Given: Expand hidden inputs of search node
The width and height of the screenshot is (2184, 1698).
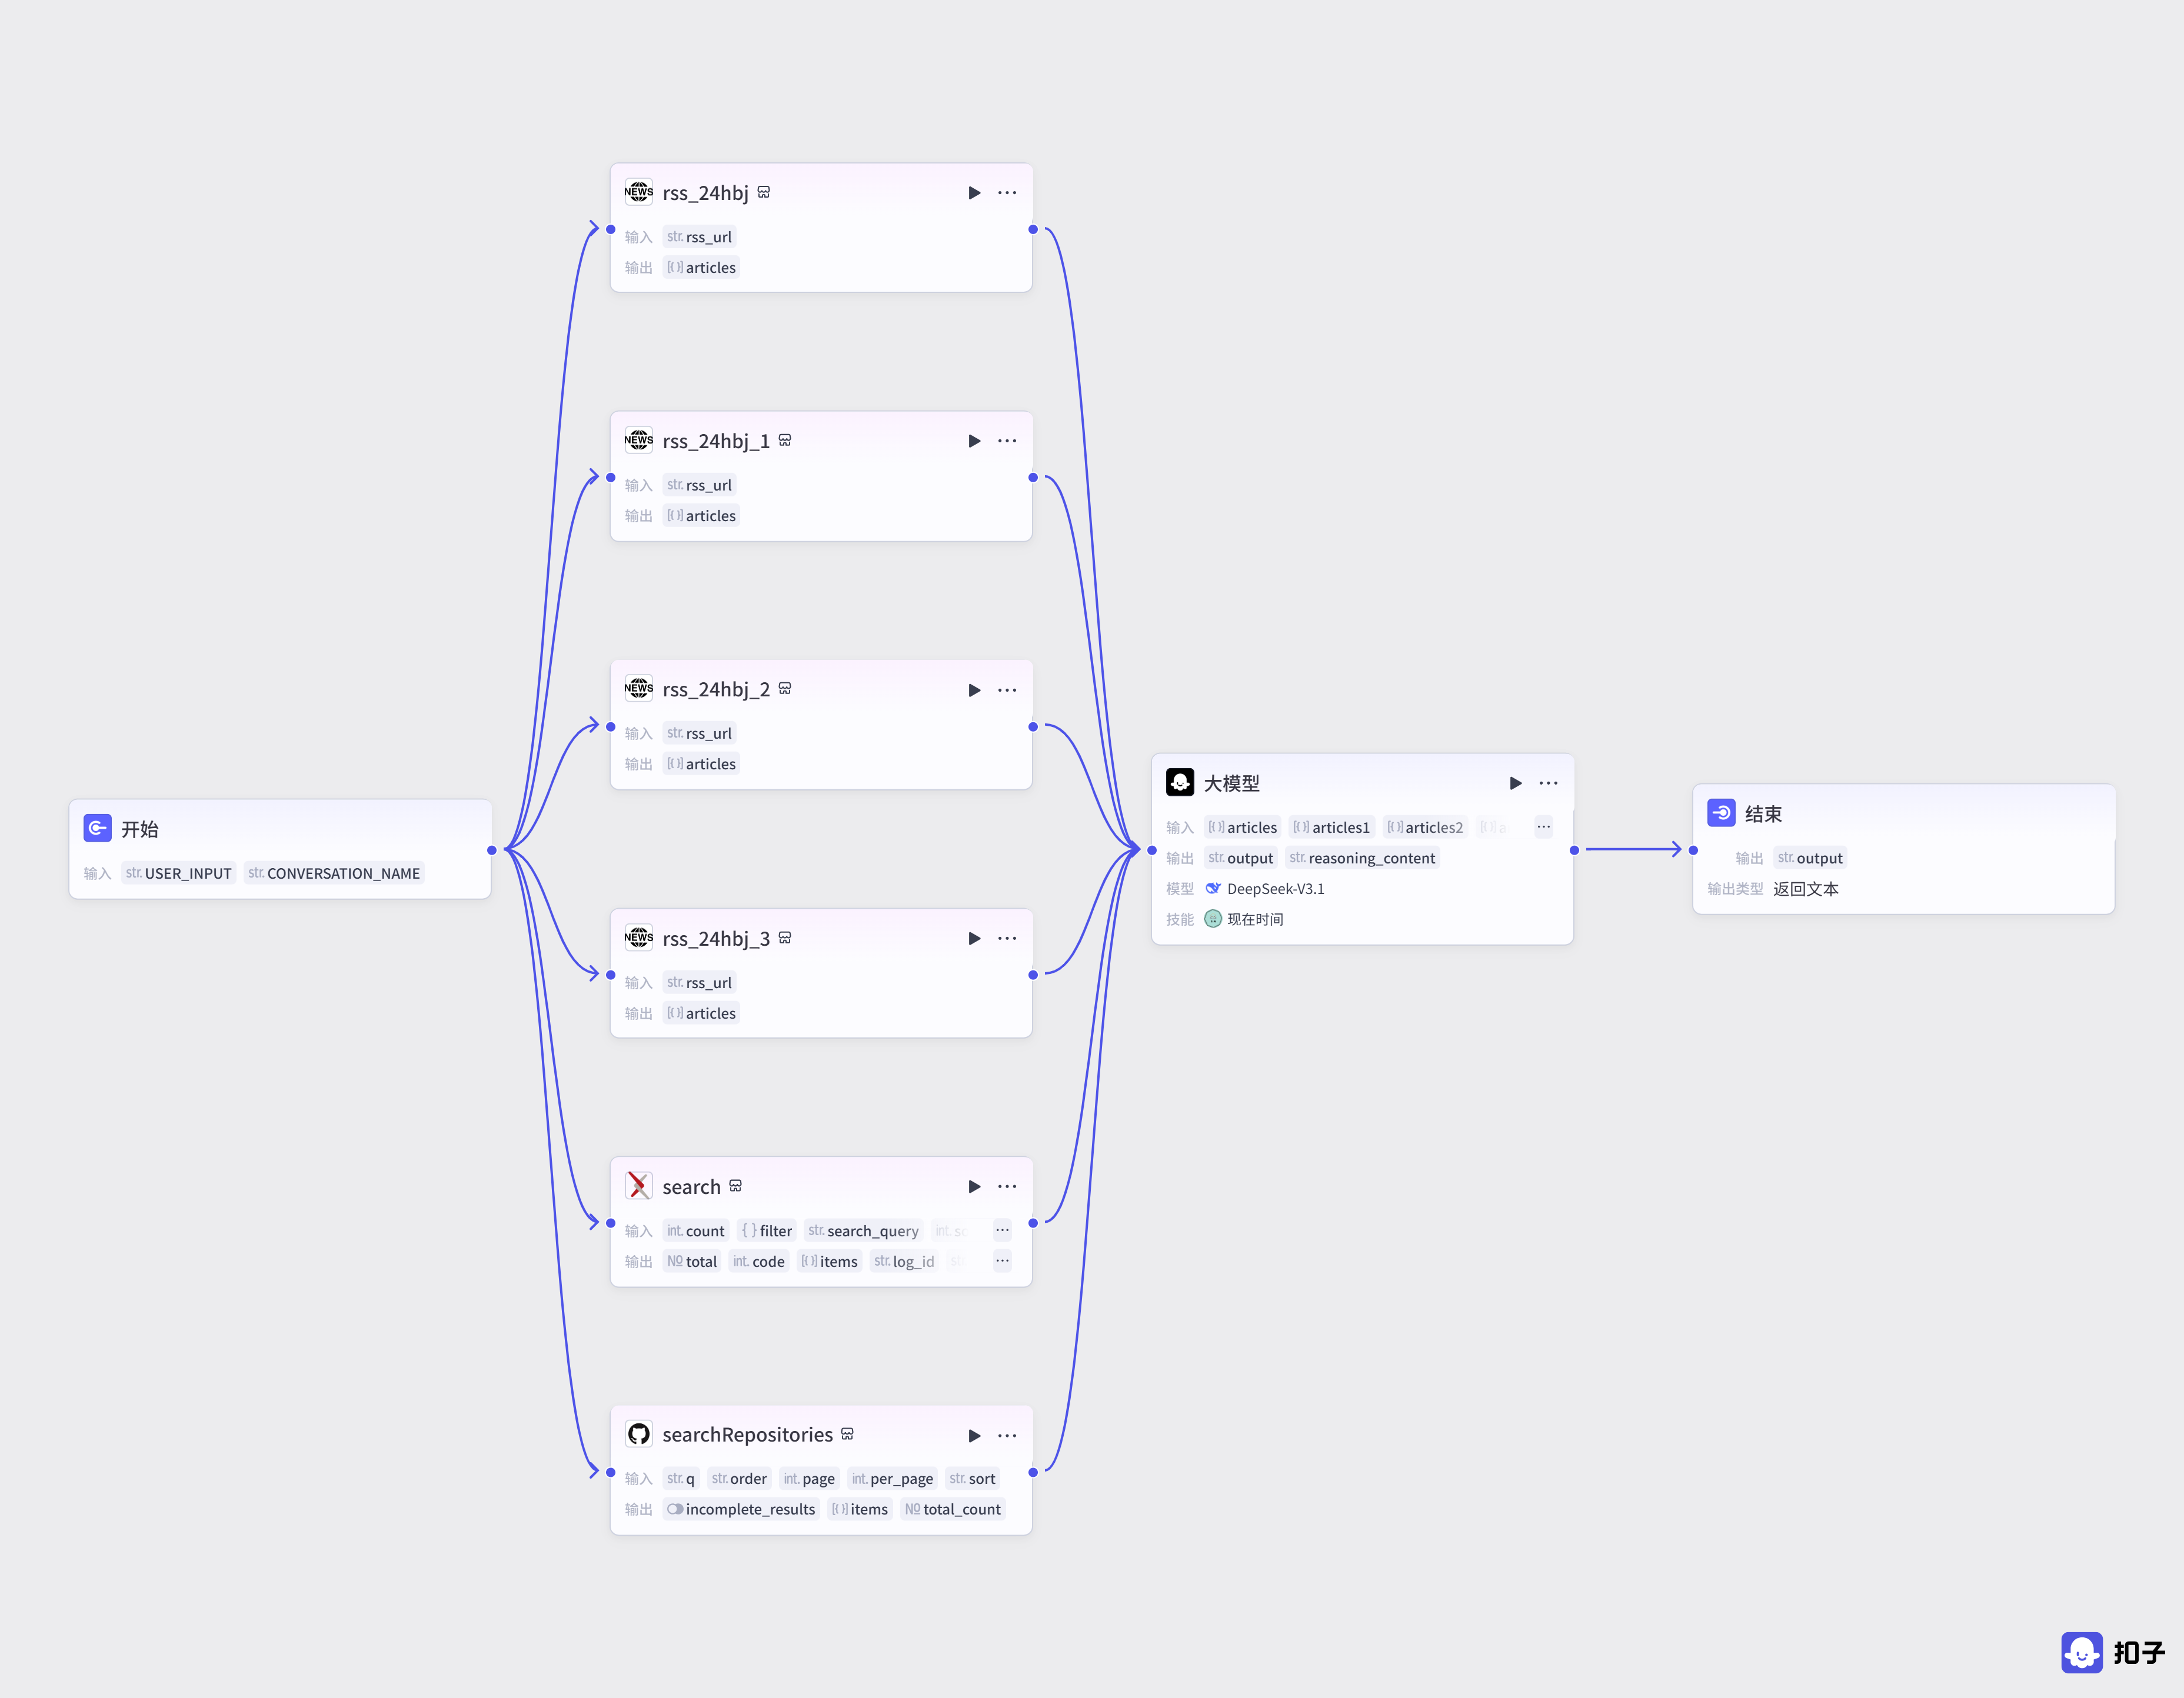Looking at the screenshot, I should point(1002,1230).
